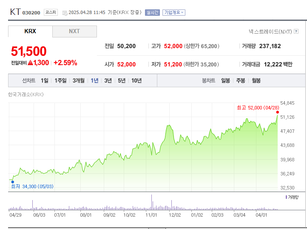Click the stock code 030200
The image size is (307, 229).
pos(31,13)
